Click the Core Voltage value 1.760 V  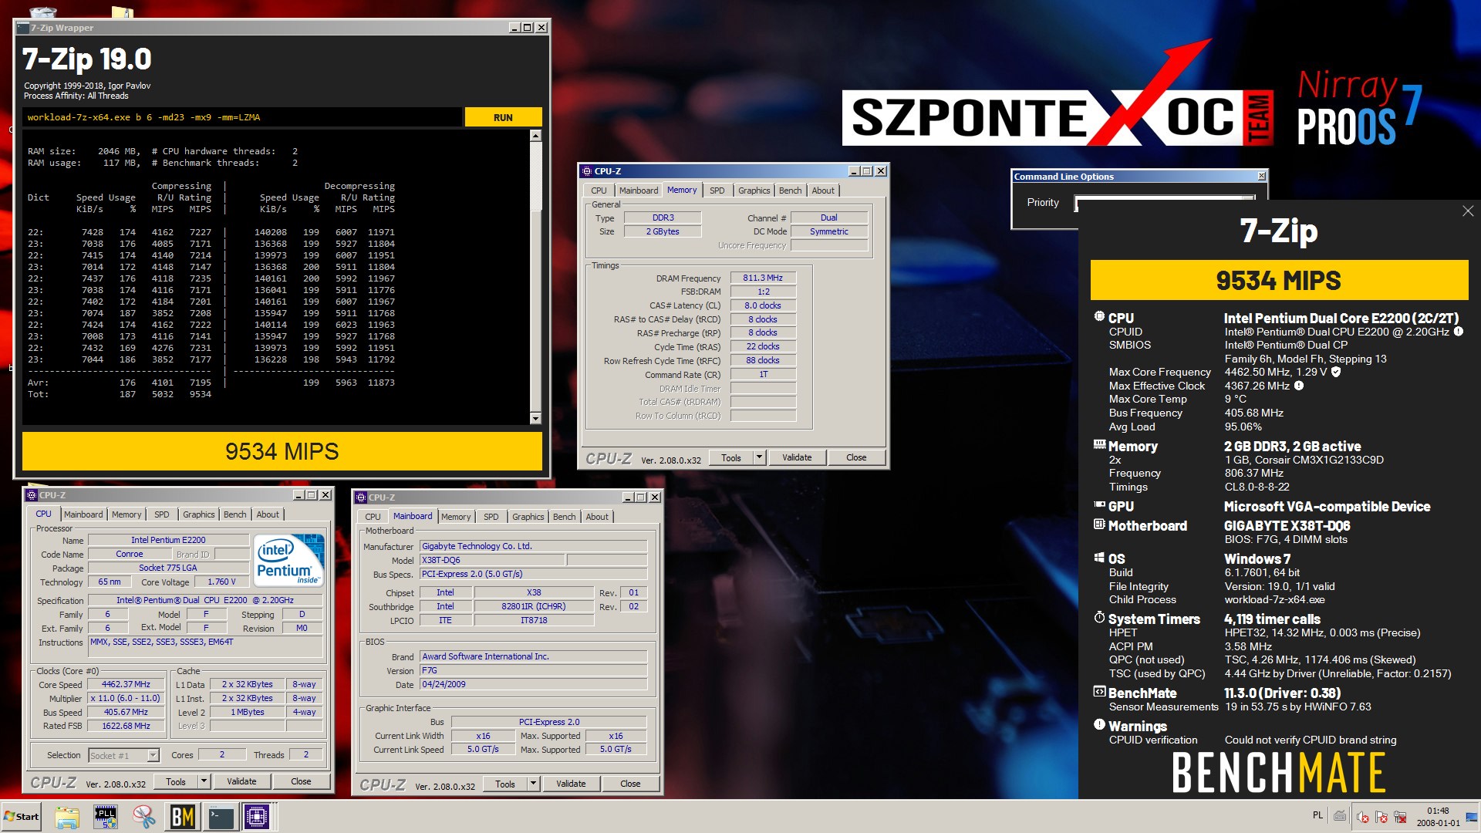pos(221,582)
